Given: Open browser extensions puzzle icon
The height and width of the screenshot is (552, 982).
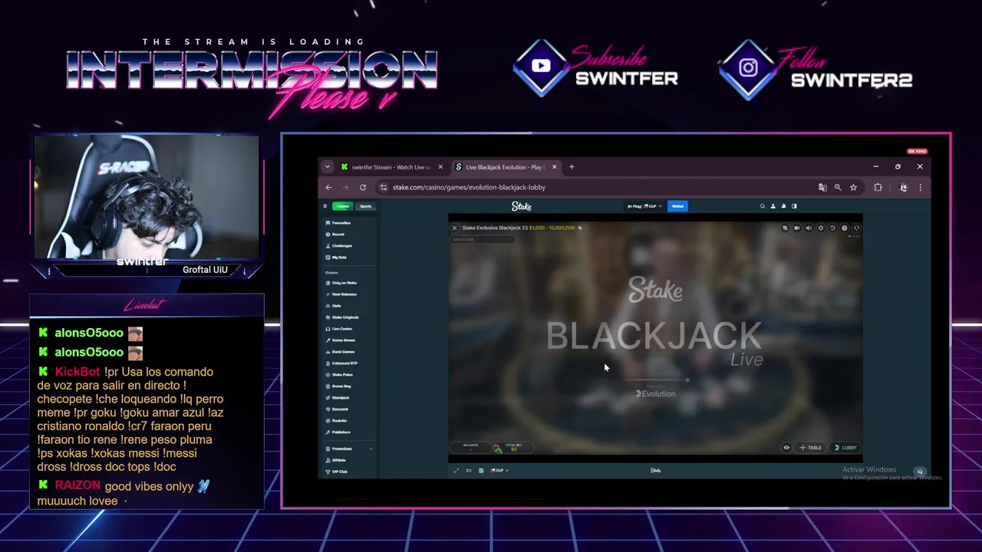Looking at the screenshot, I should pos(878,187).
